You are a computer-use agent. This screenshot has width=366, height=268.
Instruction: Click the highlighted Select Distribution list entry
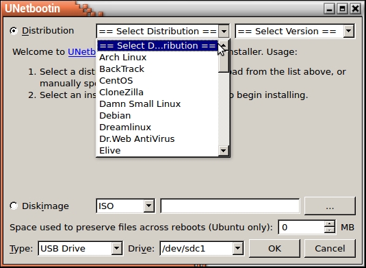click(x=157, y=46)
